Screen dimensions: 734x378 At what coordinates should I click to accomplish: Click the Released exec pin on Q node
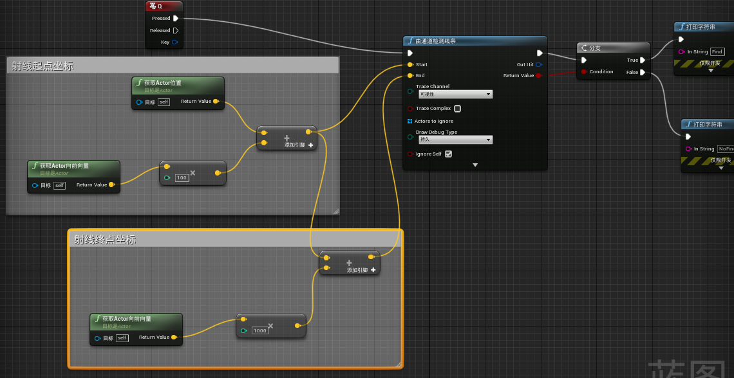pos(176,30)
